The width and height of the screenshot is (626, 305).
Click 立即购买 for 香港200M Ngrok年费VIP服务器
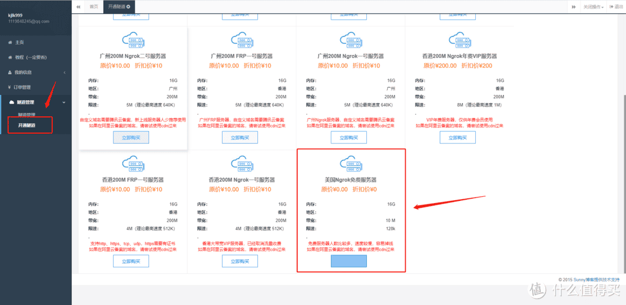458,138
